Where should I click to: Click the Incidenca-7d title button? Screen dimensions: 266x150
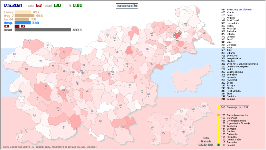[127, 5]
